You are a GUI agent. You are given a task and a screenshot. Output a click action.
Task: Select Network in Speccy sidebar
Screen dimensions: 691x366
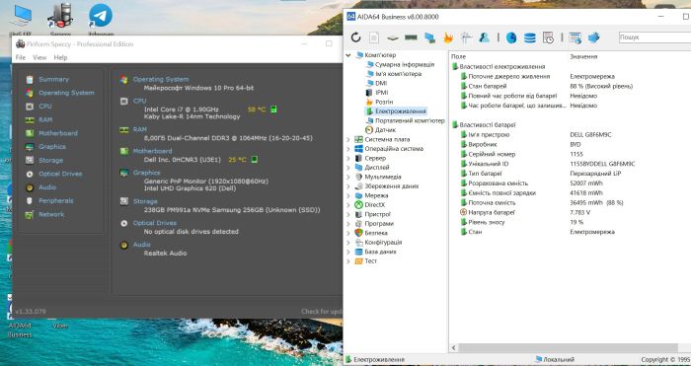pyautogui.click(x=51, y=214)
